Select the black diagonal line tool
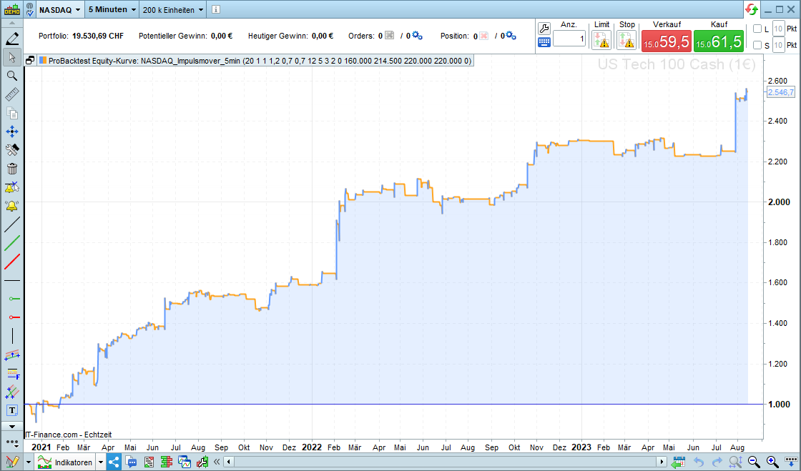This screenshot has width=801, height=471. click(11, 224)
